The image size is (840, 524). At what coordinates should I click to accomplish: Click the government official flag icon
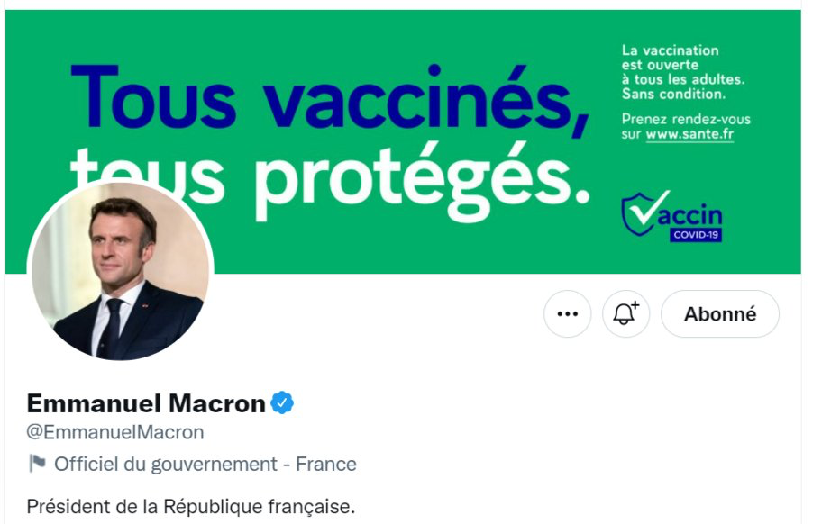pyautogui.click(x=37, y=464)
